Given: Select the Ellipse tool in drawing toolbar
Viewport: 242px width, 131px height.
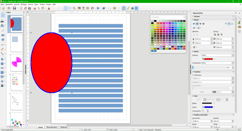Looking at the screenshot, I should point(3,40).
